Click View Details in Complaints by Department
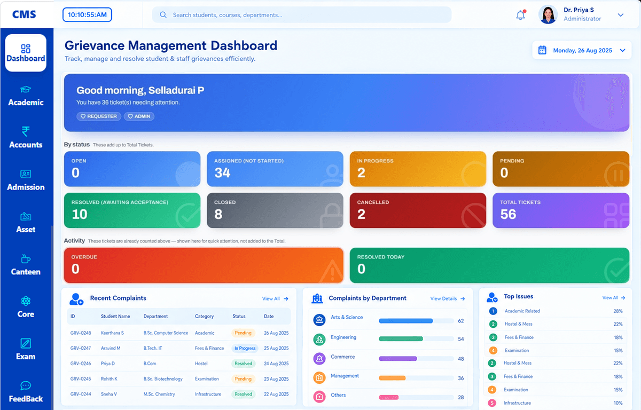 point(448,299)
